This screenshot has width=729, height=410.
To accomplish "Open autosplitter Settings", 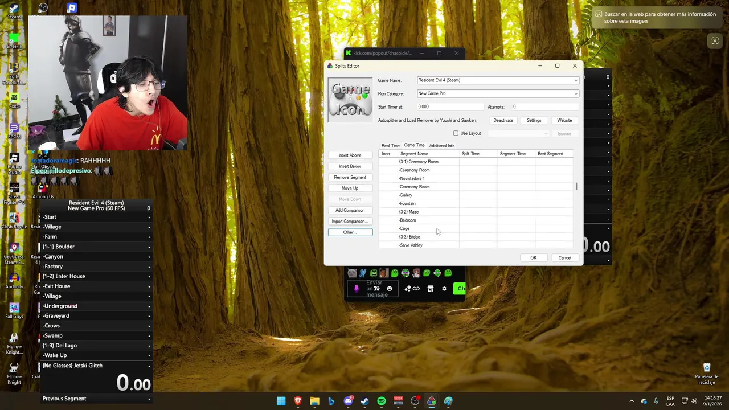I will coord(534,120).
